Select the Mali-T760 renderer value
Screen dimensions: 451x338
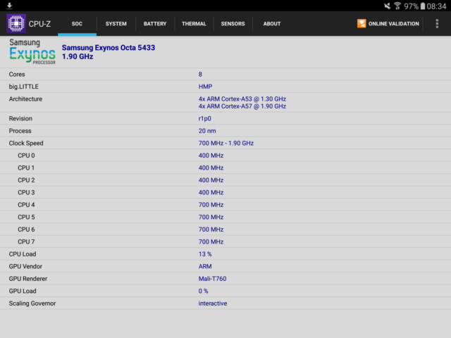[x=212, y=279]
